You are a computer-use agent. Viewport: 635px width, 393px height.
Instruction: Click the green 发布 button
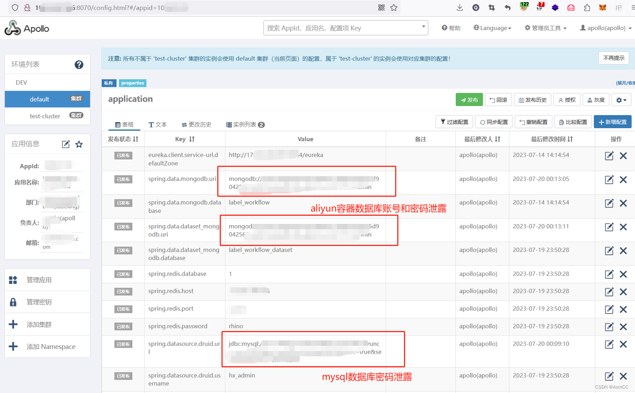[x=469, y=99]
